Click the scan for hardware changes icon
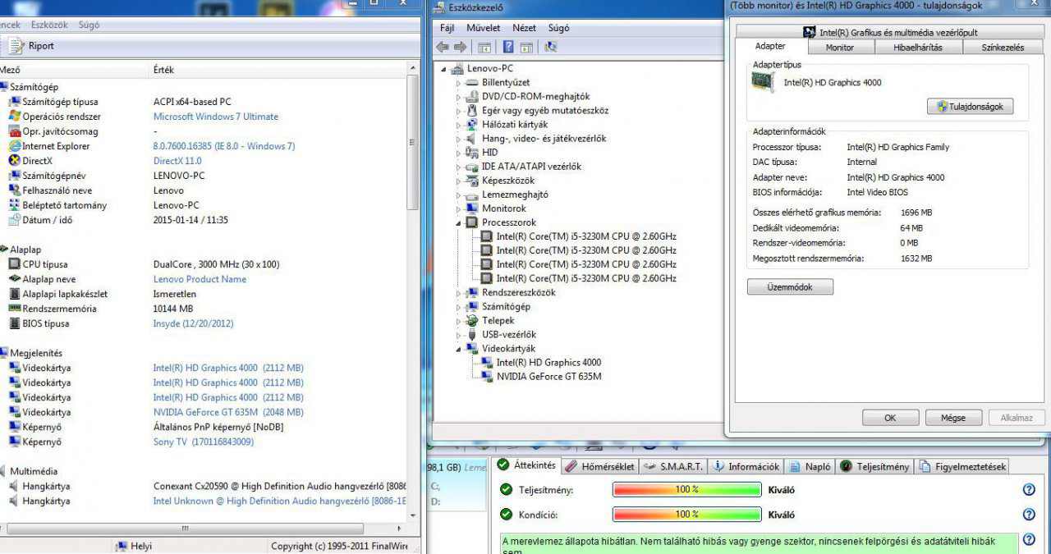Screen dimensions: 1051x554 click(x=550, y=47)
